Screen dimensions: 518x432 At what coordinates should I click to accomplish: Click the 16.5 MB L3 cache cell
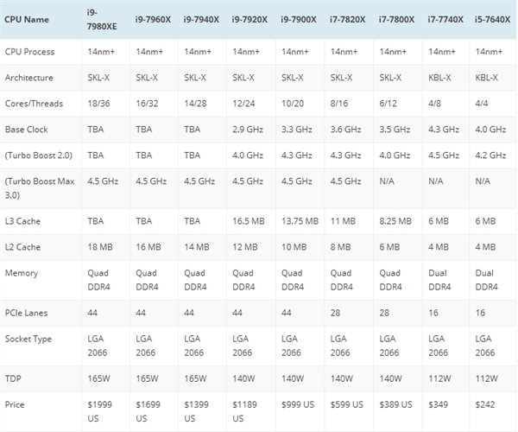248,221
